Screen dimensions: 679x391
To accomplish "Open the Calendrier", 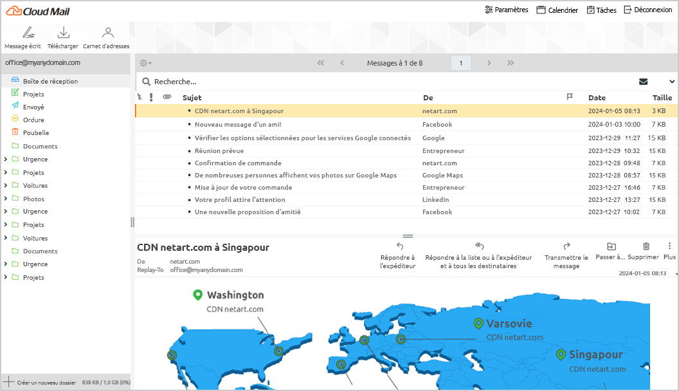I will pyautogui.click(x=557, y=10).
